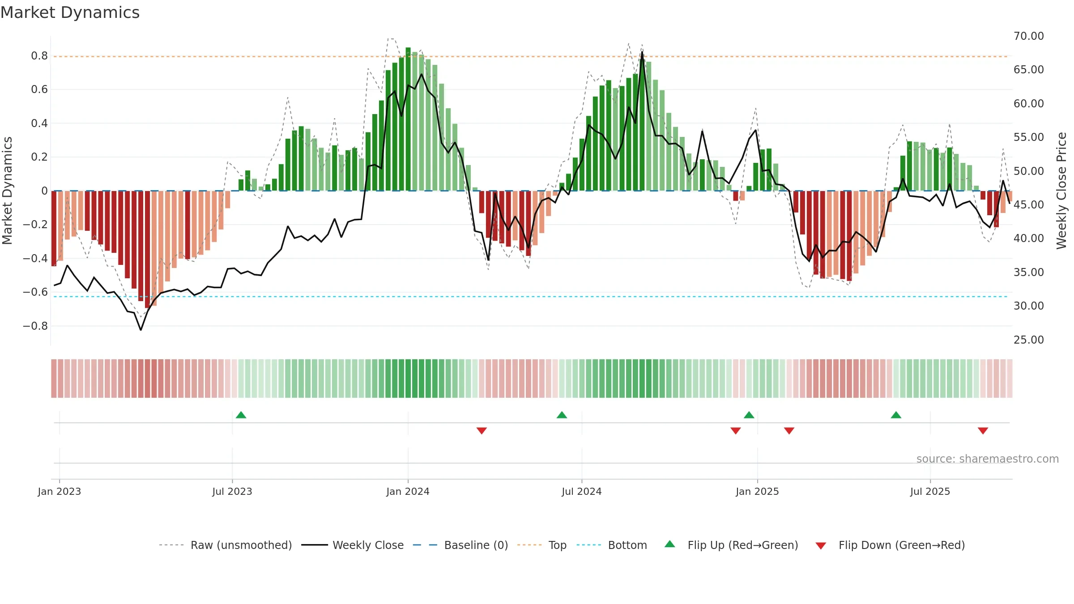Toggle the Bottom legend entry
This screenshot has width=1074, height=604.
612,545
